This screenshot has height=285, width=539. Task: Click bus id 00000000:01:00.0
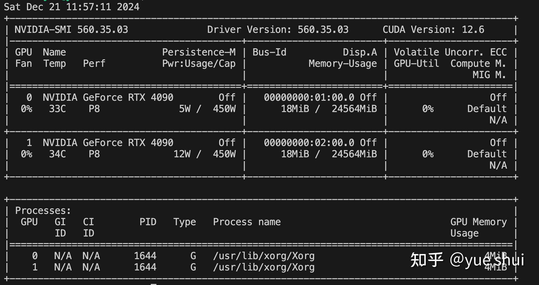point(309,97)
